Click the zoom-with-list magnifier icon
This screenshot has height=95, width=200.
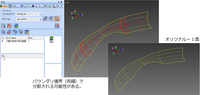click(9, 33)
